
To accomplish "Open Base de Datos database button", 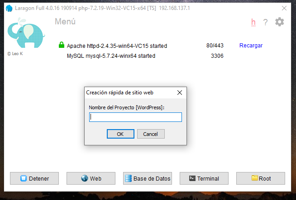I will [148, 178].
